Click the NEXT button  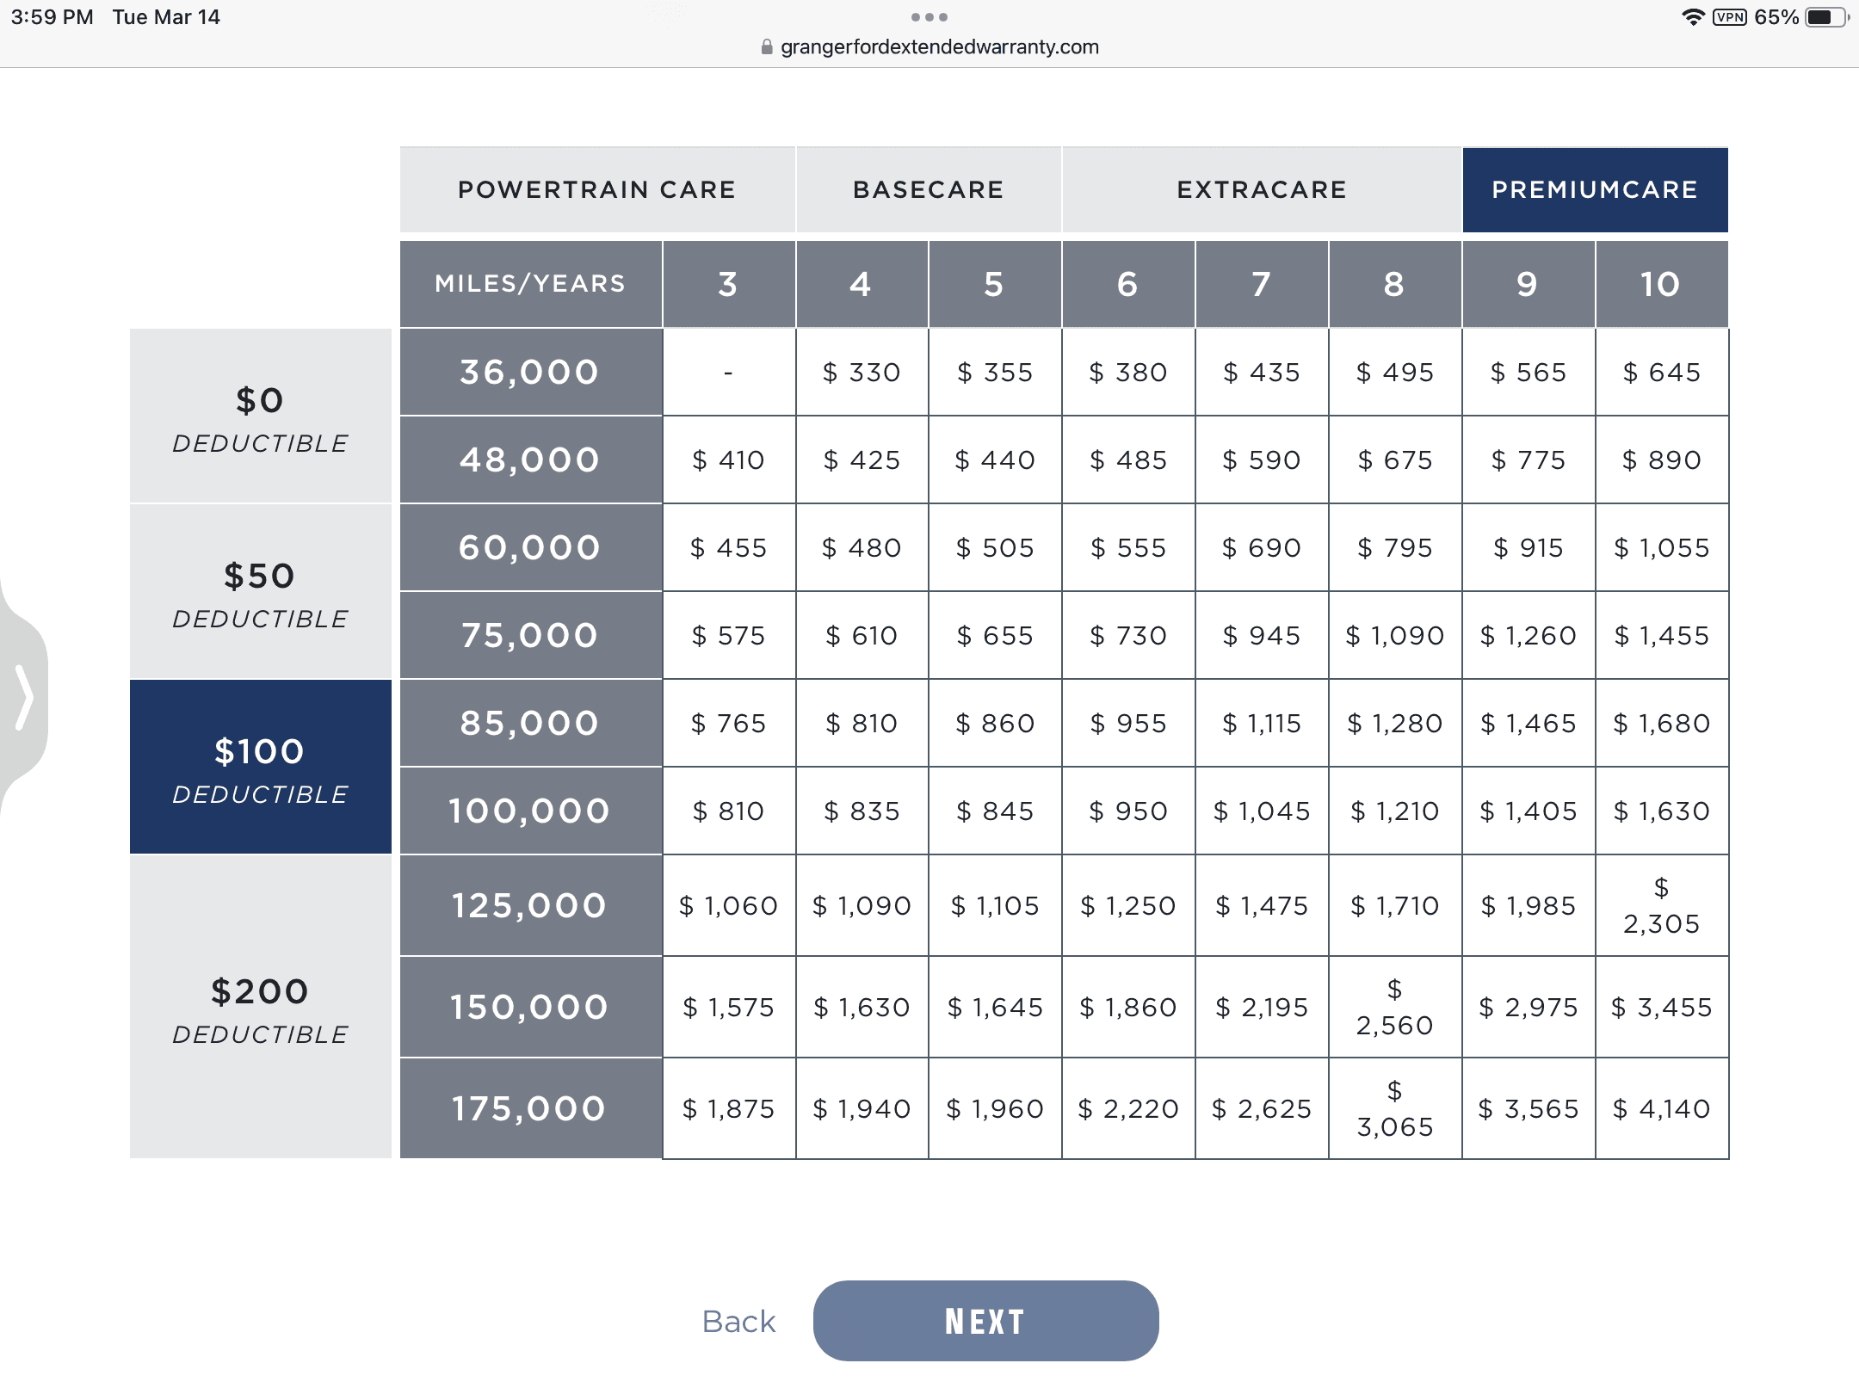(985, 1321)
